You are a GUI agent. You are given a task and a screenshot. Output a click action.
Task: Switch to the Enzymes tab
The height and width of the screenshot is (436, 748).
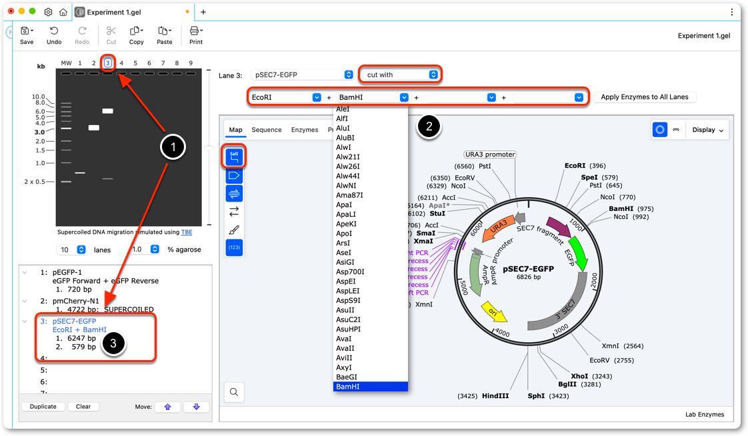tap(305, 130)
